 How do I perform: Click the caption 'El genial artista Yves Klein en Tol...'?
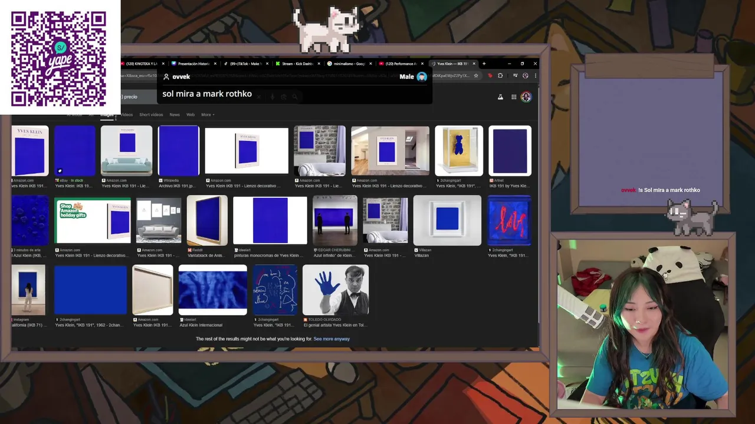point(335,325)
